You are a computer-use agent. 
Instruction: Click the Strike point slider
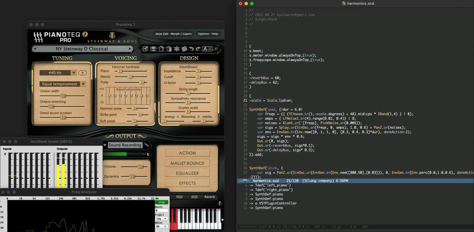[x=140, y=115]
